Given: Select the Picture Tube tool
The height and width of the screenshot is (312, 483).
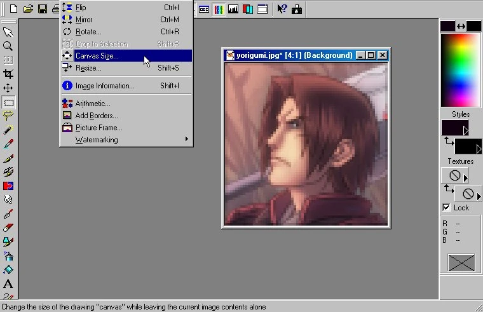Looking at the screenshot, I should point(8,241).
